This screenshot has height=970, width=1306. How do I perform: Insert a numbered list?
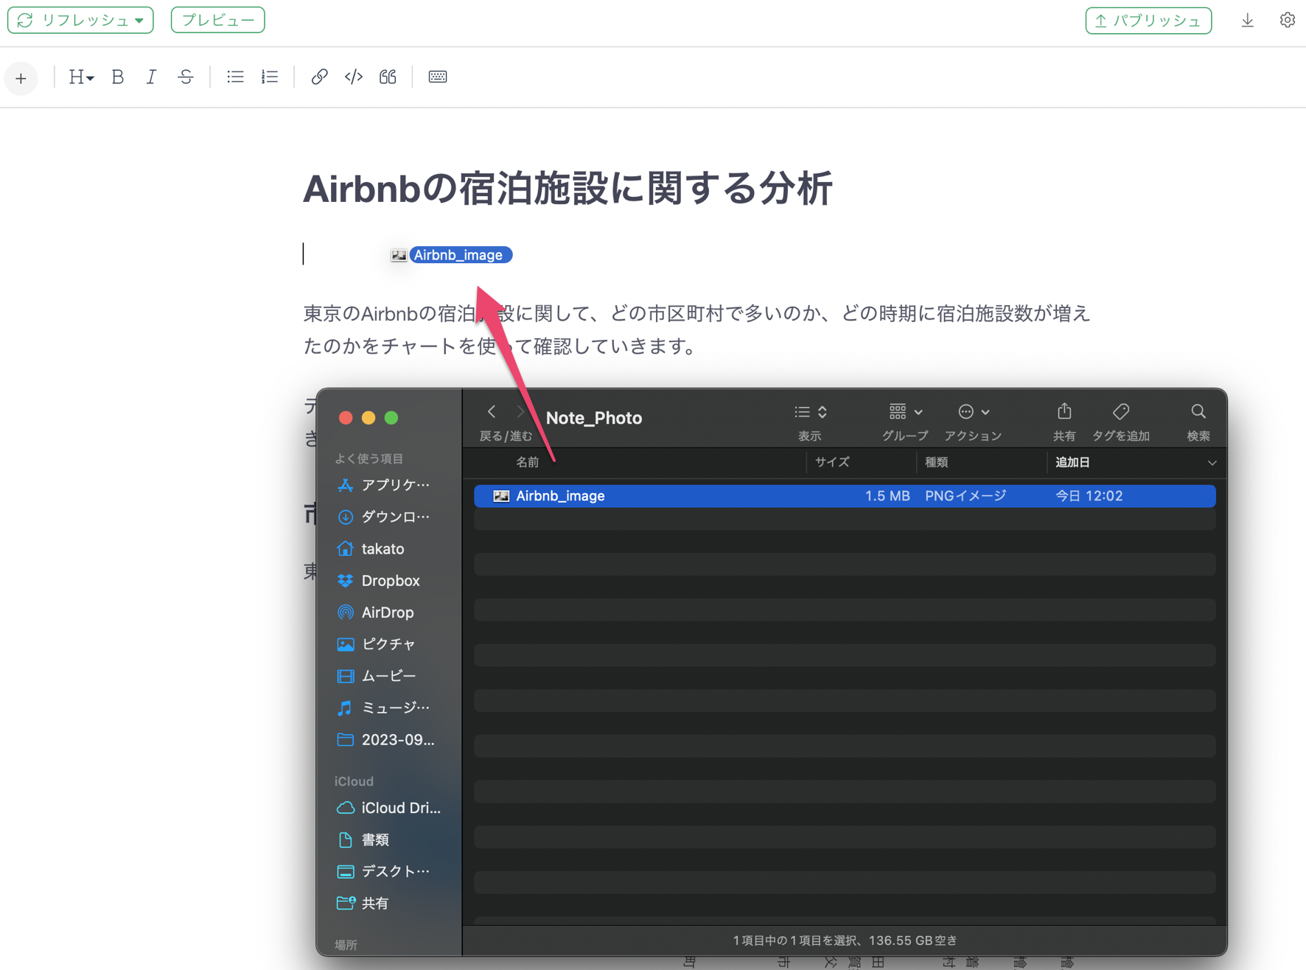tap(270, 77)
